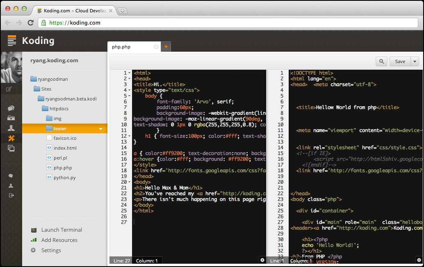
Task: Click the Koding logo icon
Action: pyautogui.click(x=11, y=41)
